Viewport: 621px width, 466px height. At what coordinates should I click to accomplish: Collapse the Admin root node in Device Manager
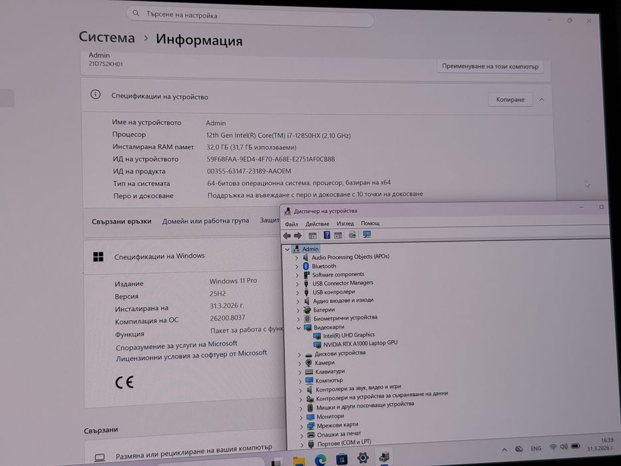pos(287,249)
